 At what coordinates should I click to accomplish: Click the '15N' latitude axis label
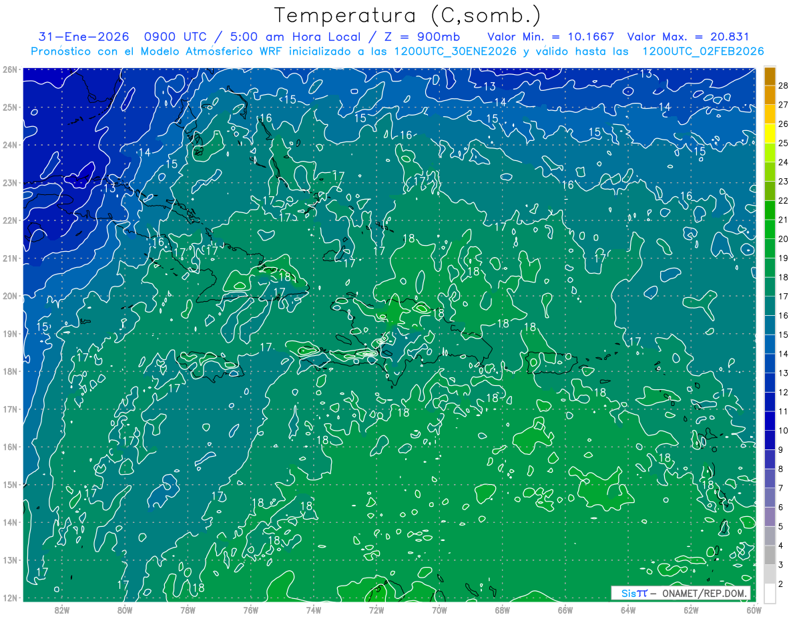point(10,484)
